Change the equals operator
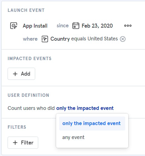The width and height of the screenshot is (145, 156). click(79, 39)
